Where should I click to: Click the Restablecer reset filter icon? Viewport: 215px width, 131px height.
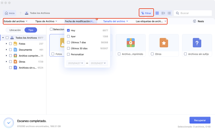click(x=195, y=21)
